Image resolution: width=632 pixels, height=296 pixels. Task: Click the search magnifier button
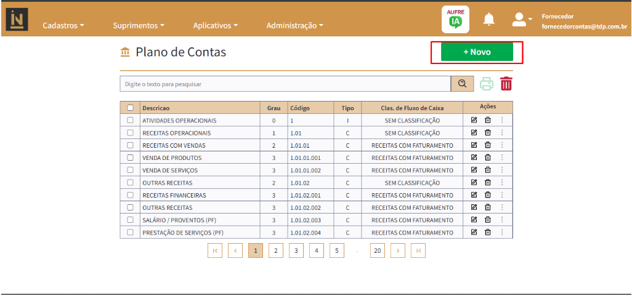[x=463, y=84]
